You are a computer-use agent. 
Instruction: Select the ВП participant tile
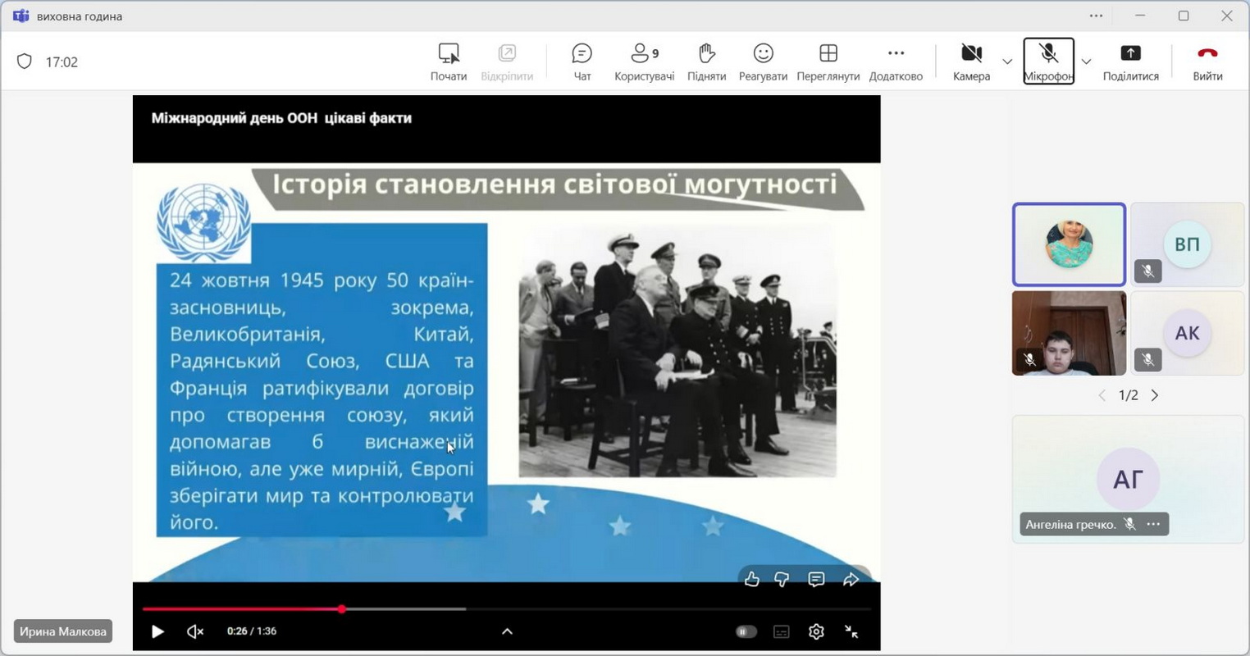click(1187, 244)
